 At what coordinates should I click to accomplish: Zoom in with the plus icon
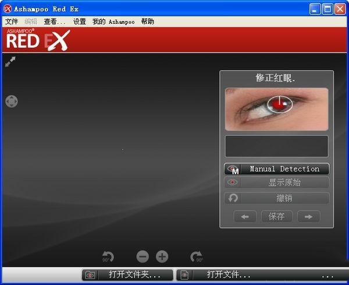tap(162, 256)
